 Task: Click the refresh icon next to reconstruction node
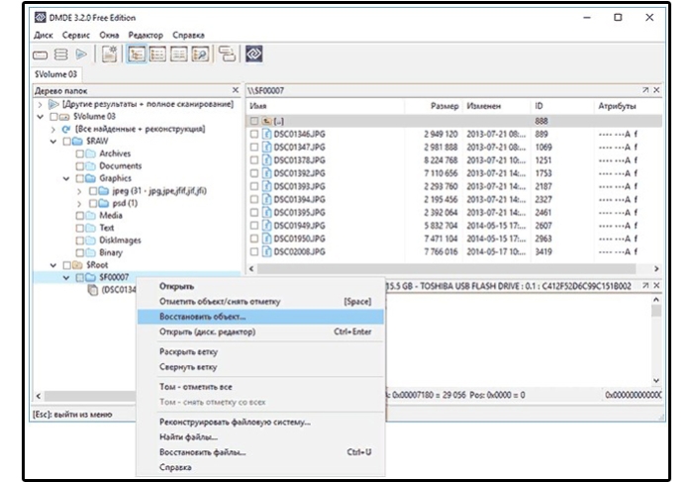click(66, 130)
